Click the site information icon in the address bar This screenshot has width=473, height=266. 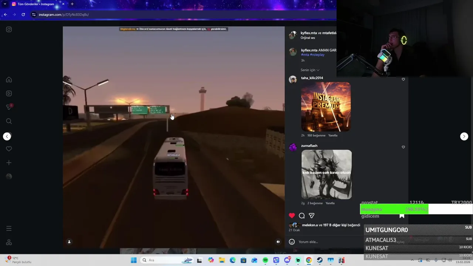(x=34, y=14)
